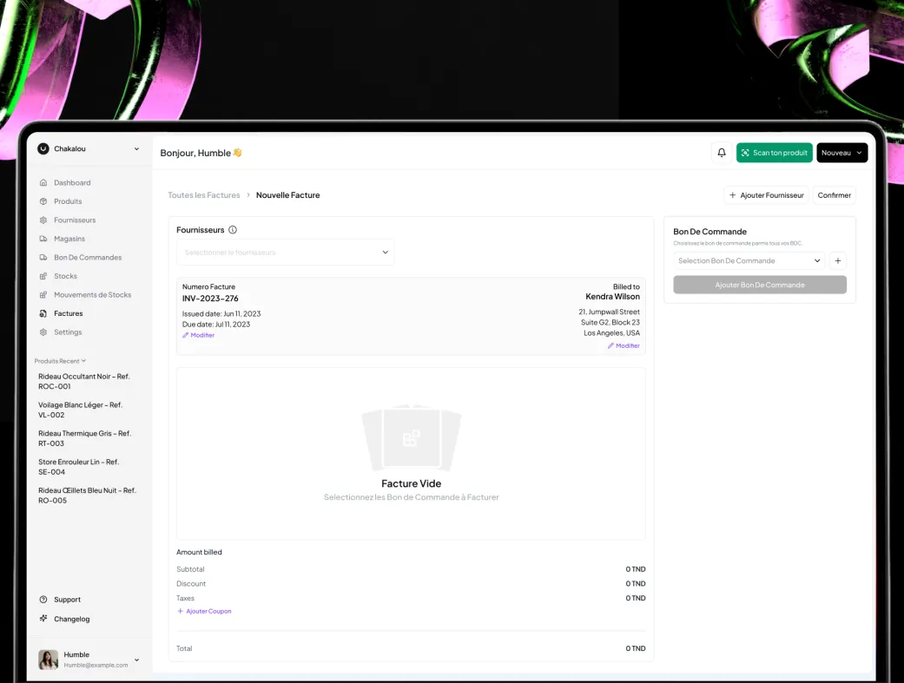This screenshot has height=683, width=904.
Task: Collapse the Produits Recent section
Action: click(60, 361)
